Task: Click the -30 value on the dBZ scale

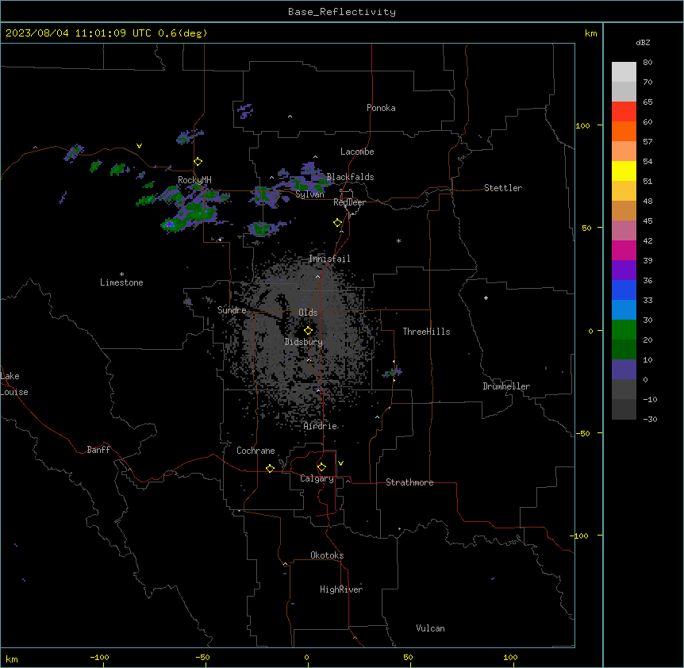Action: (x=650, y=419)
